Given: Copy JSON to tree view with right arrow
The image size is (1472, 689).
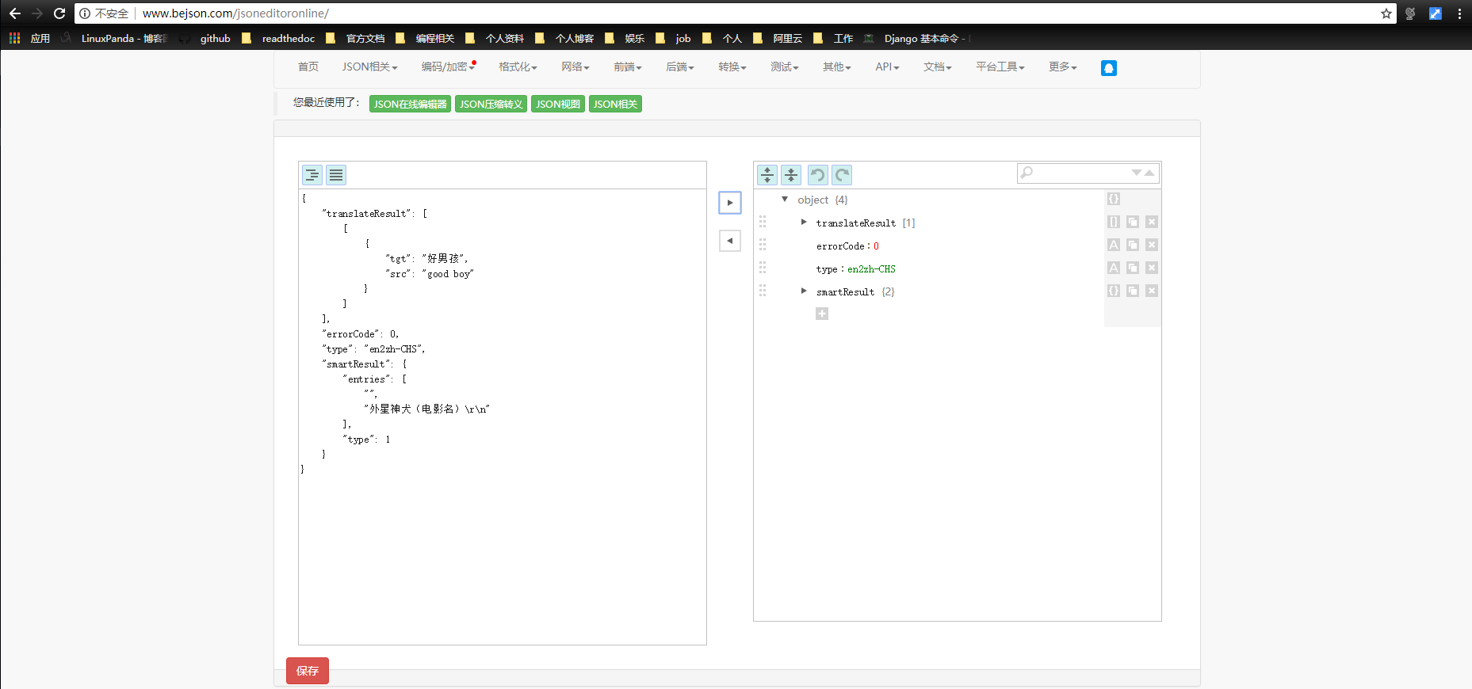Looking at the screenshot, I should 730,203.
